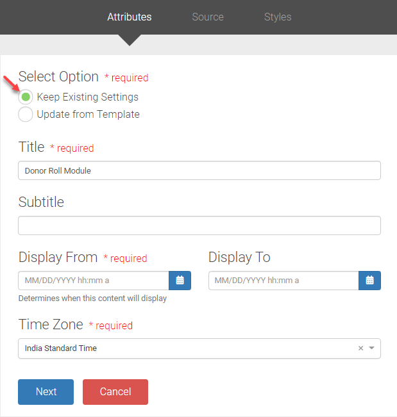The image size is (397, 417).
Task: Expand the Time Zone dropdown arrow
Action: click(372, 348)
